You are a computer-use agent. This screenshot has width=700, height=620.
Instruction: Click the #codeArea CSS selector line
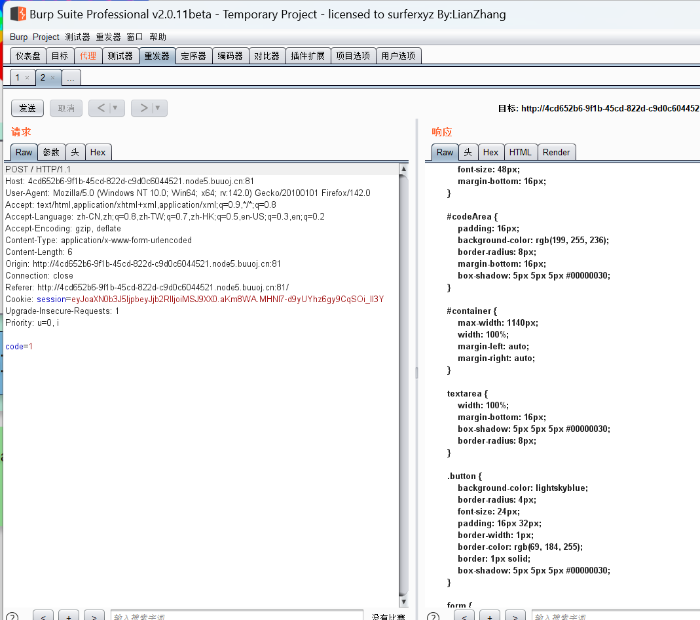point(472,217)
